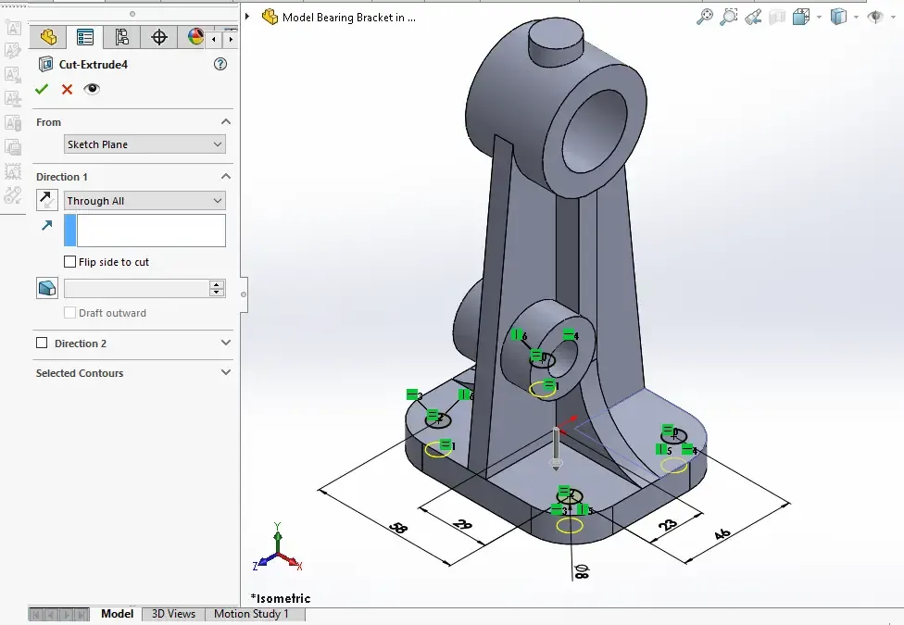Click the *Isometric view label
The height and width of the screenshot is (625, 904).
[x=281, y=598]
